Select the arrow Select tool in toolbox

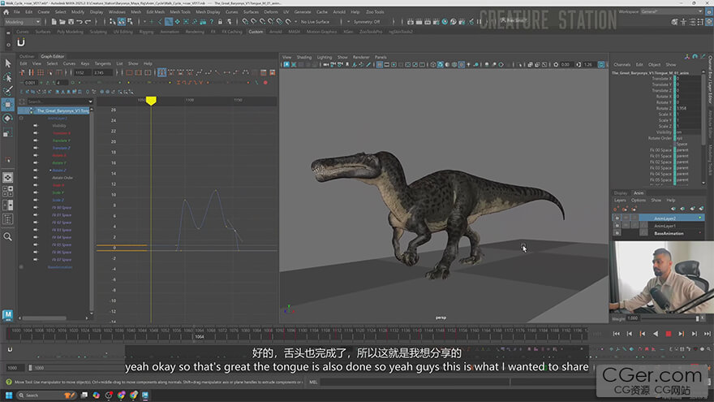tap(8, 63)
